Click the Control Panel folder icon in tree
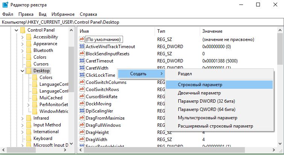Image resolution: width=284 pixels, height=155 pixels. pyautogui.click(x=23, y=30)
